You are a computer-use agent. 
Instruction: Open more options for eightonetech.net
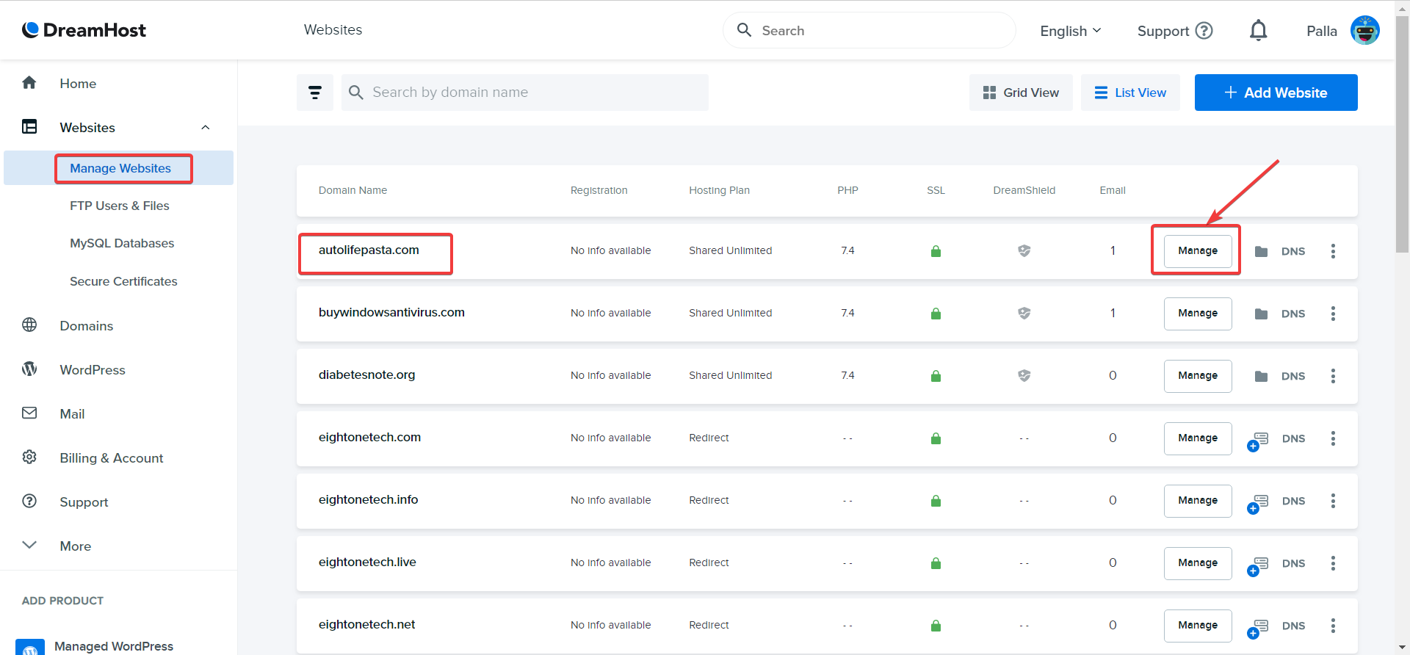click(1333, 626)
